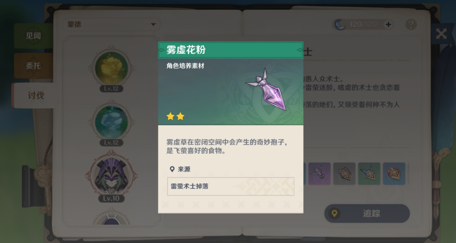Viewport: 456px width, 243px height.
Task: Open the question mark help icon
Action: click(411, 24)
